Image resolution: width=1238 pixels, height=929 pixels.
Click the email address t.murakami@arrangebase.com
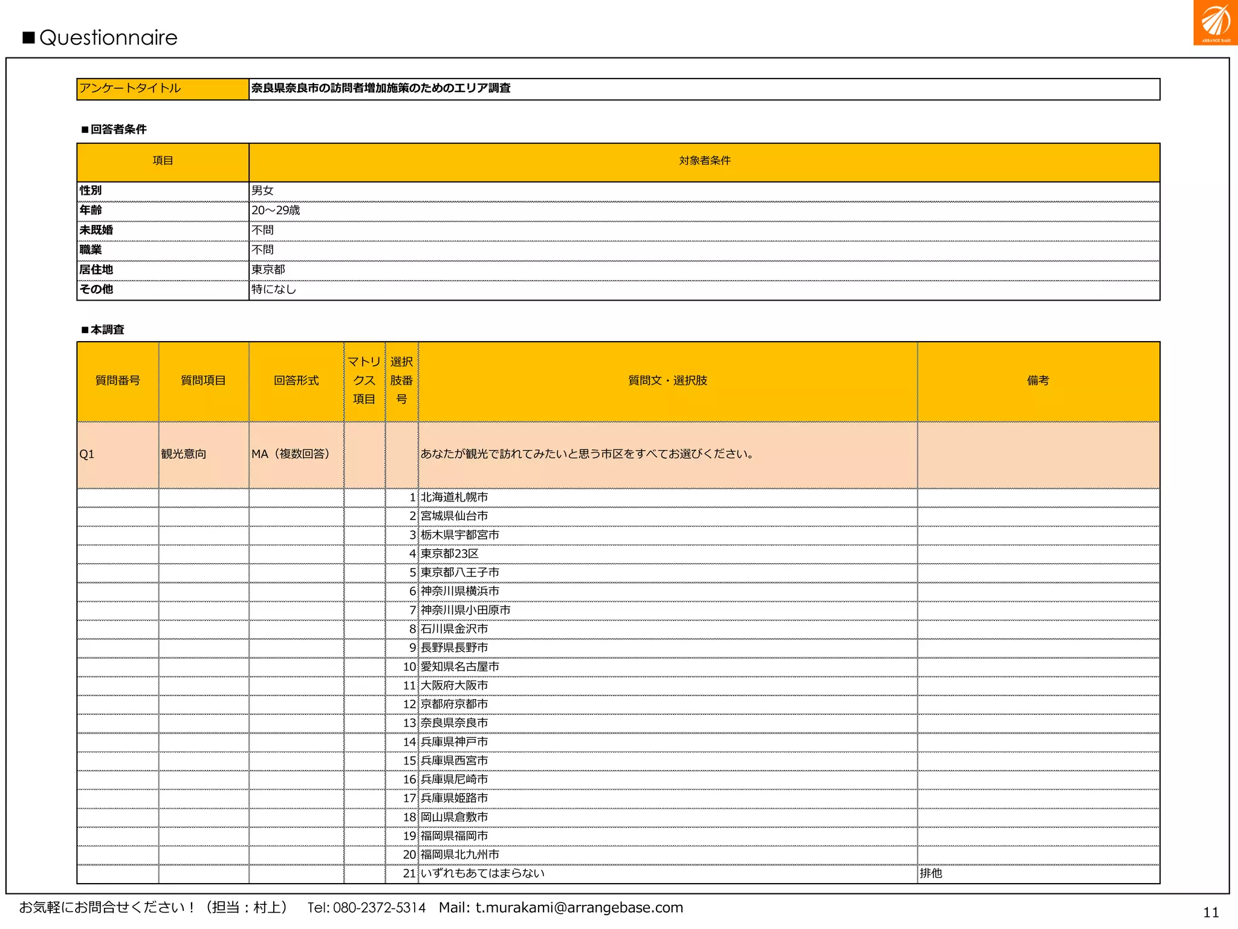(x=579, y=907)
